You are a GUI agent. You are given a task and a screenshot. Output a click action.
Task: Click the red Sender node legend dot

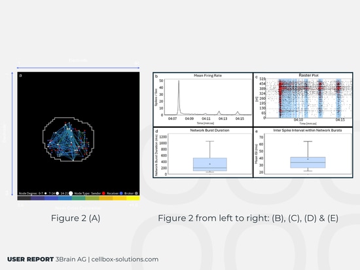coord(104,193)
